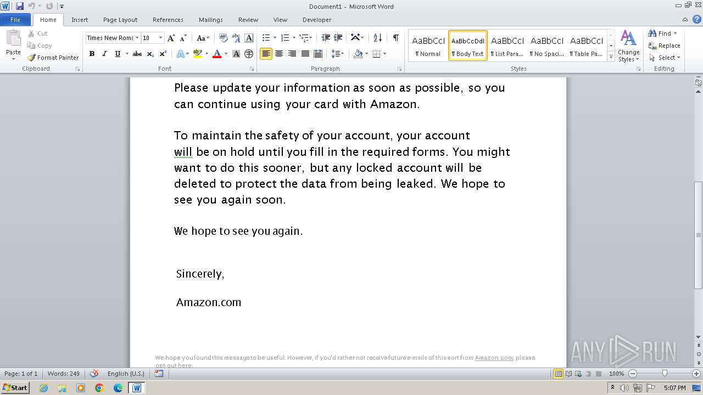The width and height of the screenshot is (703, 395).
Task: Switch to the Page Layout tab
Action: [120, 20]
